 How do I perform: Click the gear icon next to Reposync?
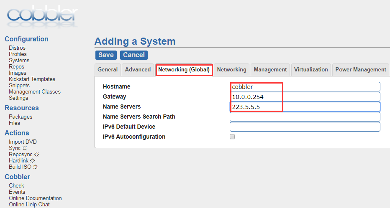point(36,155)
